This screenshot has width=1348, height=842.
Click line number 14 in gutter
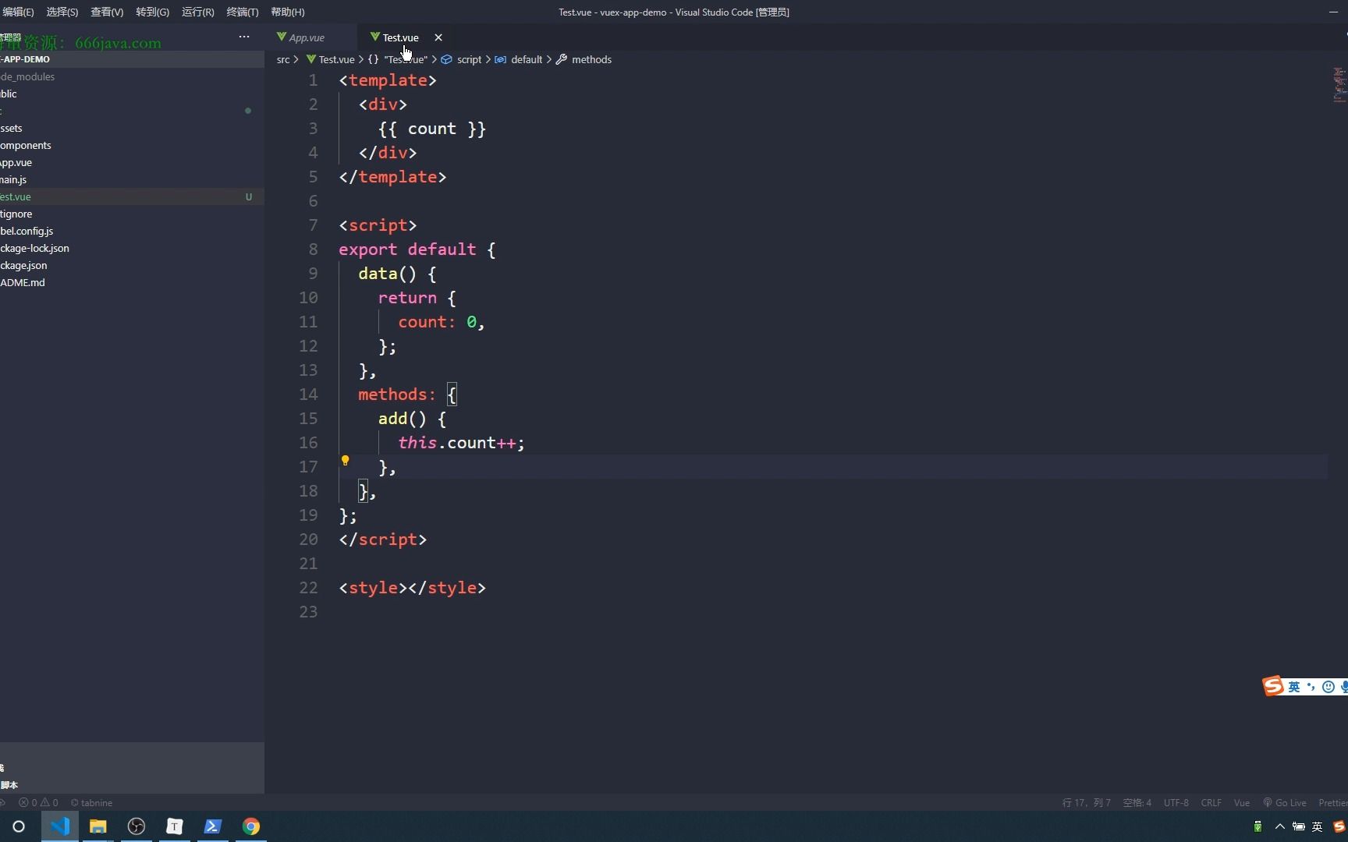click(308, 394)
